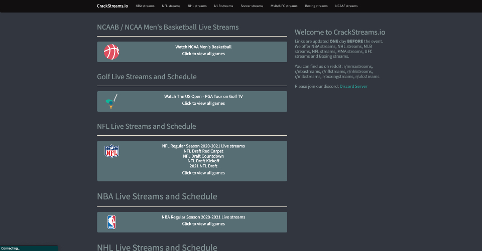
Task: Click the NCAAB Men's Basketball Live Streams heading
Action: point(168,27)
